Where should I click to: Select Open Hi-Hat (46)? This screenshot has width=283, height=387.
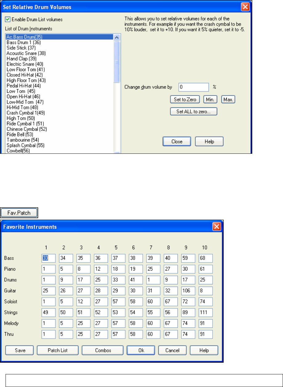[59, 96]
